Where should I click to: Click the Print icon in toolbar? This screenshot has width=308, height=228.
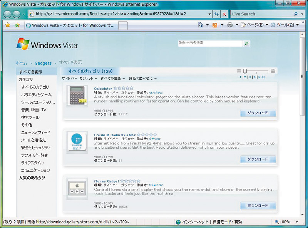point(230,25)
